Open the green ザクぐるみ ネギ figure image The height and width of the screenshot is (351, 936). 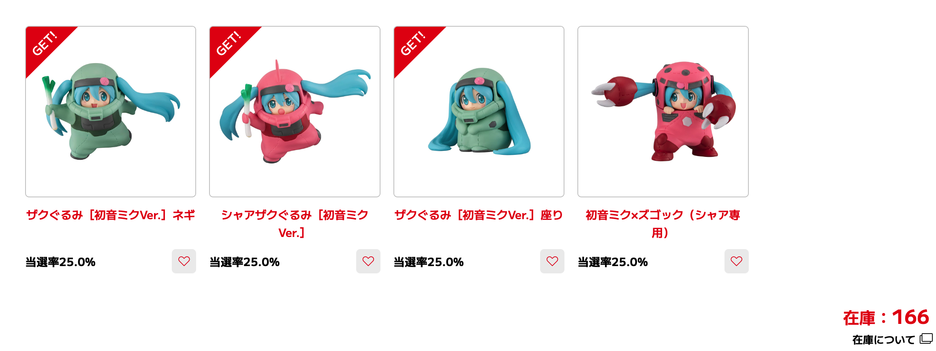pos(111,112)
